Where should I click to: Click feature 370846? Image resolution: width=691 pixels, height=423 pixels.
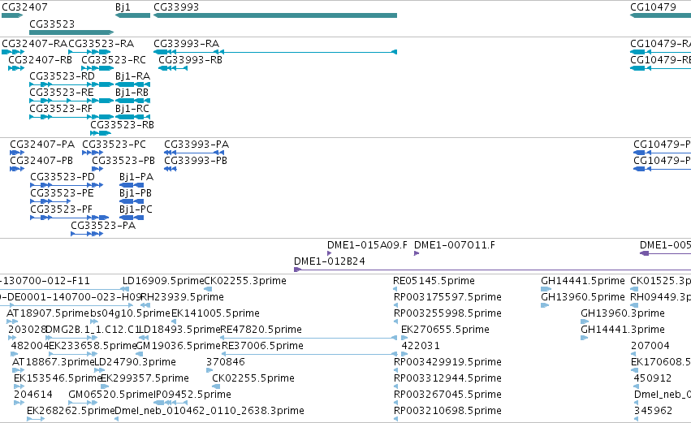pos(225,362)
